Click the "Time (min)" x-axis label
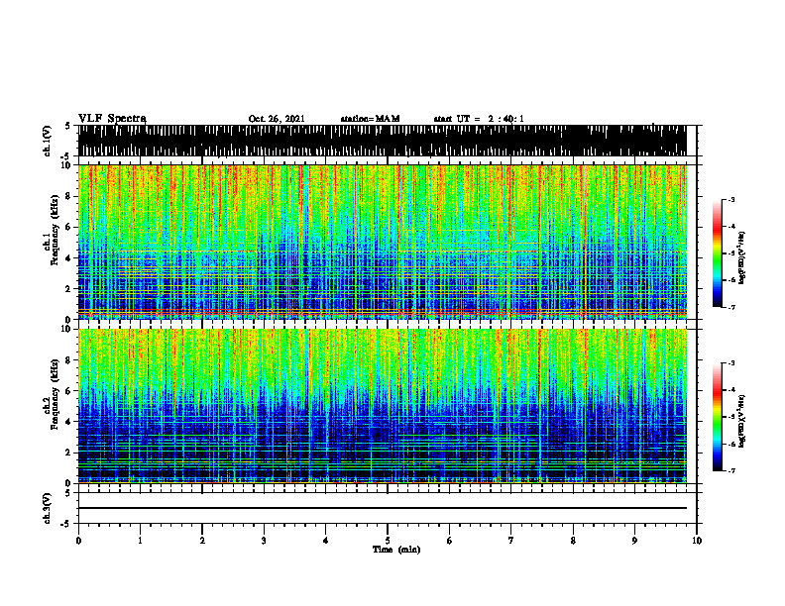This screenshot has height=606, width=785. 396,550
